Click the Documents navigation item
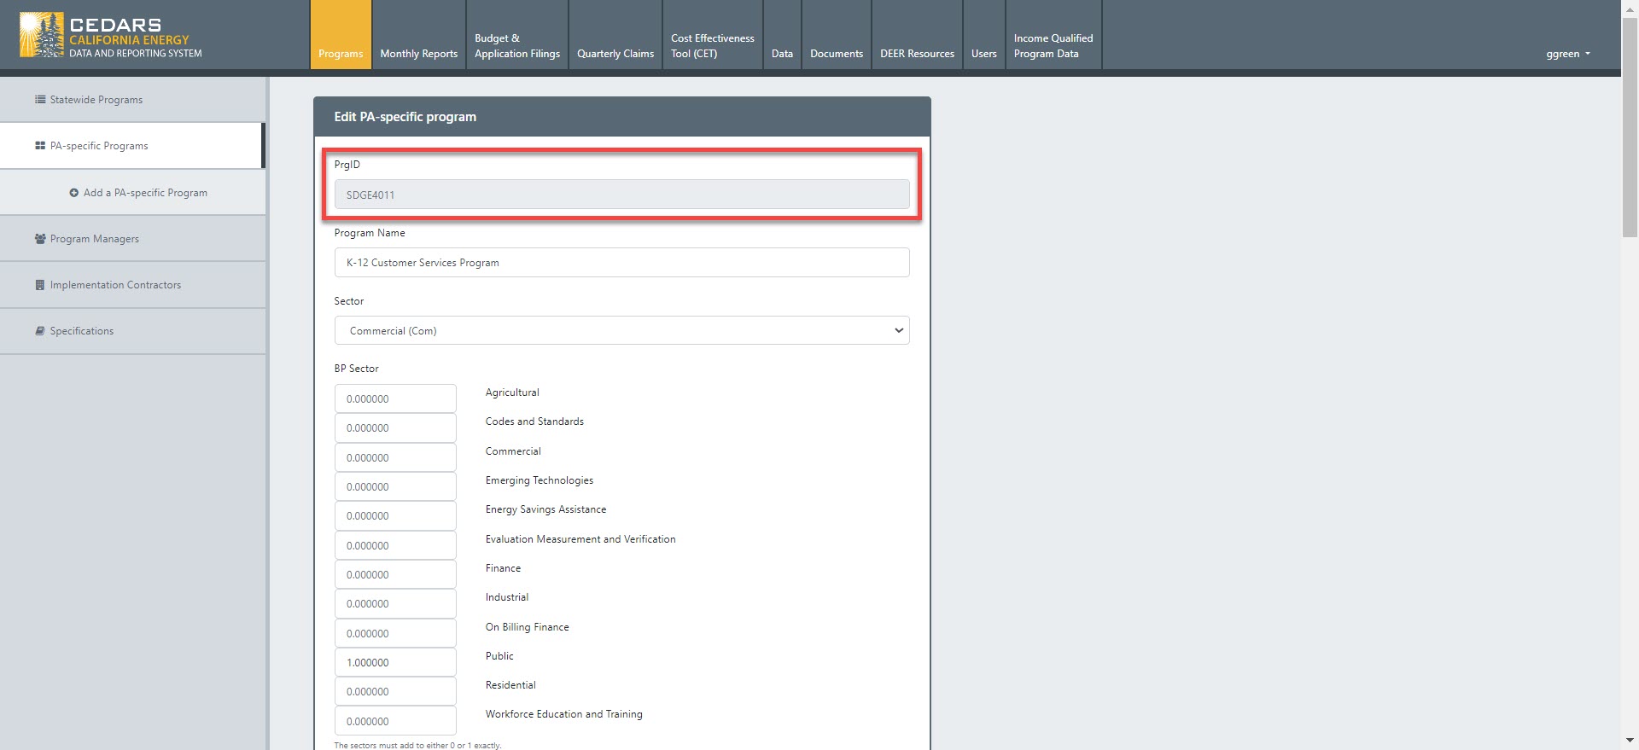Screen dimensions: 1639x750 point(836,54)
